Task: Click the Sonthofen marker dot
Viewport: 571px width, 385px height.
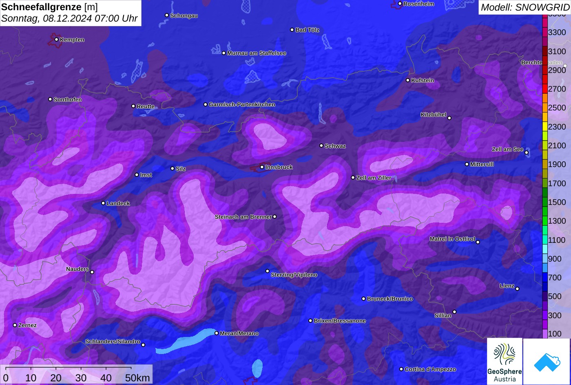Action: pyautogui.click(x=50, y=99)
